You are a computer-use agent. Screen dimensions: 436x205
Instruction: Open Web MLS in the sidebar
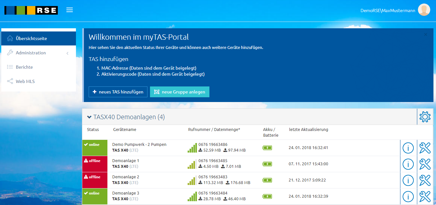pyautogui.click(x=38, y=81)
